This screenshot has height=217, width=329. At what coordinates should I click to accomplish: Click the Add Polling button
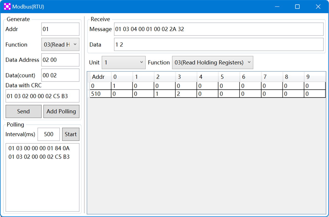(x=61, y=111)
